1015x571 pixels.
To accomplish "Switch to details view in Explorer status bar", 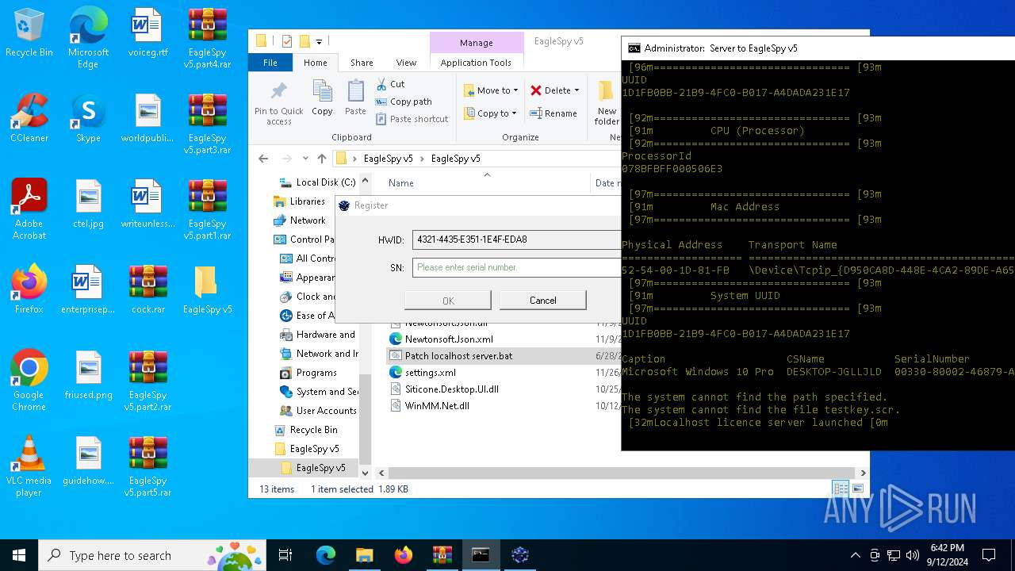I will click(x=839, y=489).
